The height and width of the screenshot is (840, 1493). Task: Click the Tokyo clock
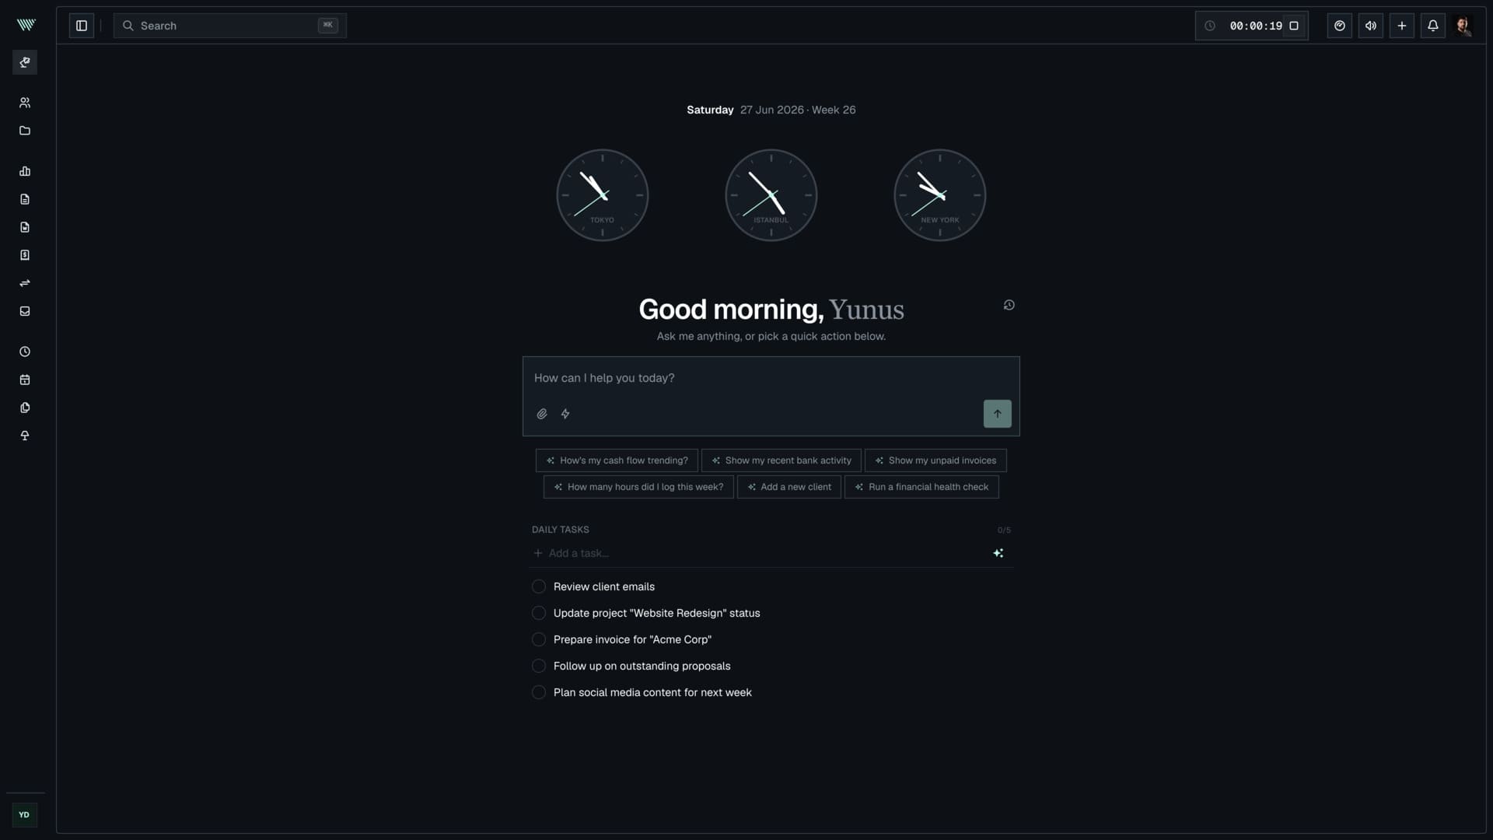pyautogui.click(x=603, y=195)
